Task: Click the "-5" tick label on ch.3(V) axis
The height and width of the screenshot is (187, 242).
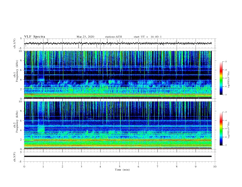Action: pos(21,162)
